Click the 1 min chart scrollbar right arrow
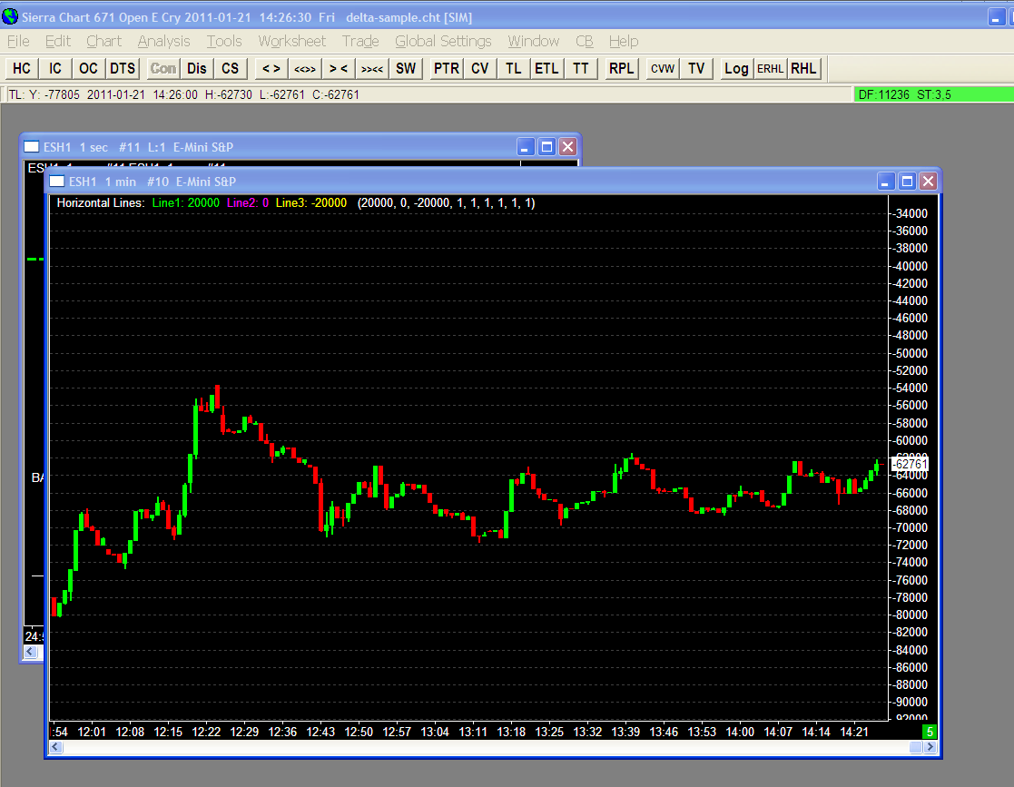This screenshot has width=1014, height=787. 930,747
